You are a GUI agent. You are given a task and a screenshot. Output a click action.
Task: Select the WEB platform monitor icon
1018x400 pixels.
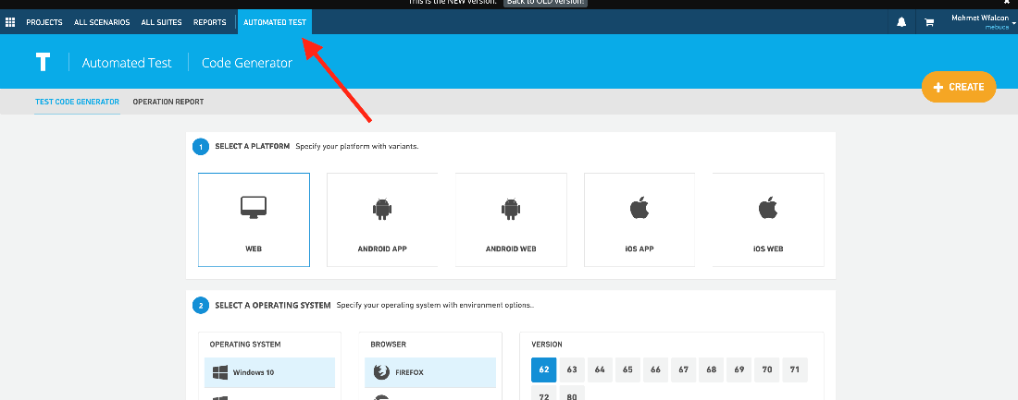coord(254,207)
